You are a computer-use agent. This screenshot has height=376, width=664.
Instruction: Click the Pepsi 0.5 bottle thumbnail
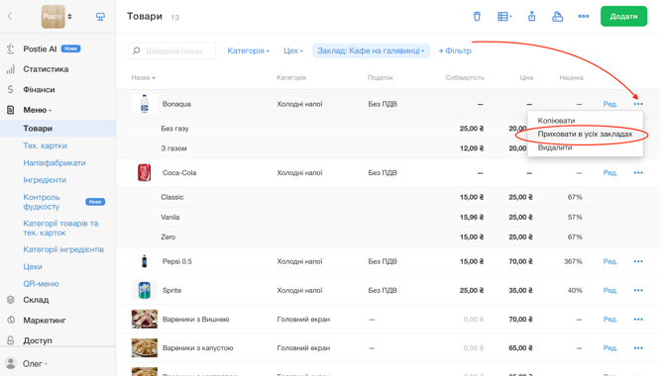pos(145,261)
